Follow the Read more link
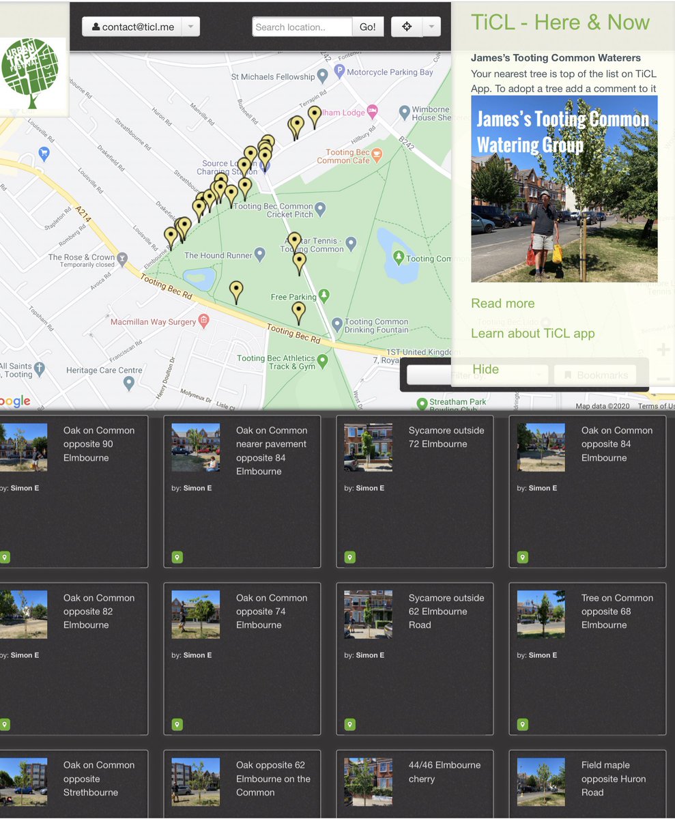675x819 pixels. pos(503,303)
